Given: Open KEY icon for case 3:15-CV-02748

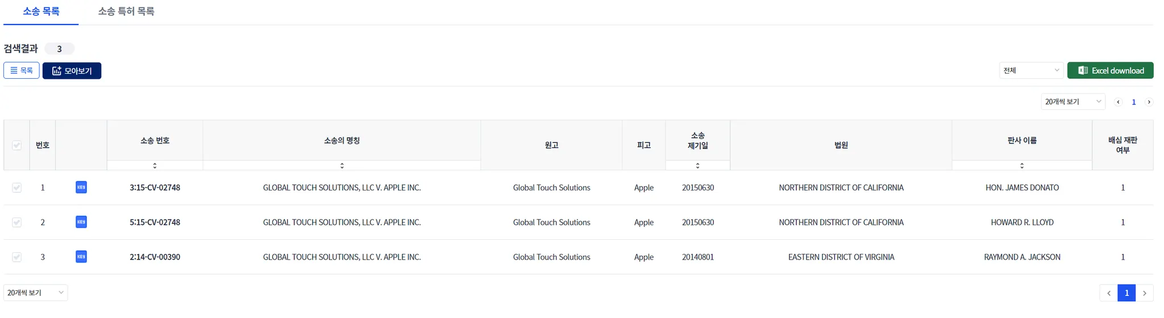Looking at the screenshot, I should (x=81, y=188).
